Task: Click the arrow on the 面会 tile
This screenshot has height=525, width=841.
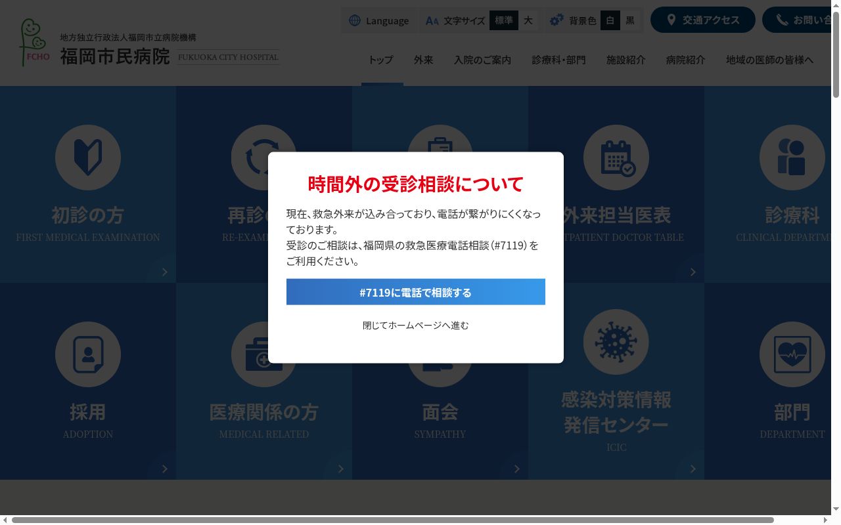Action: (516, 469)
